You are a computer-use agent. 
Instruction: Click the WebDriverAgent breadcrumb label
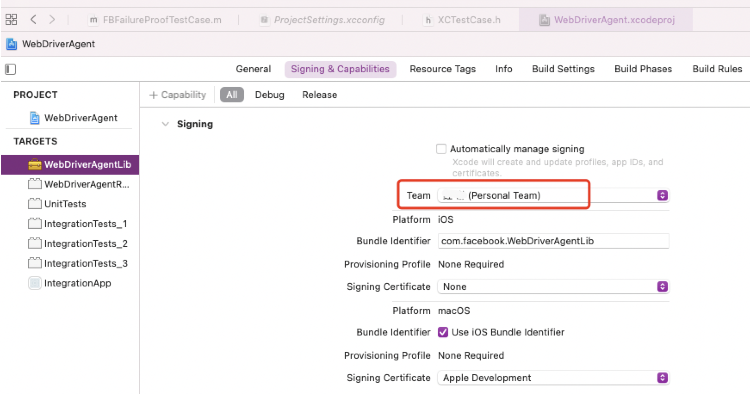pos(59,44)
